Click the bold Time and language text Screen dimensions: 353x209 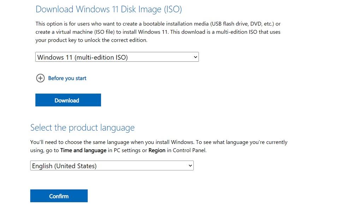[83, 150]
